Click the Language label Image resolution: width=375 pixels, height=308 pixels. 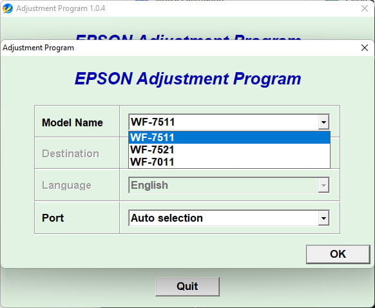[x=66, y=186]
